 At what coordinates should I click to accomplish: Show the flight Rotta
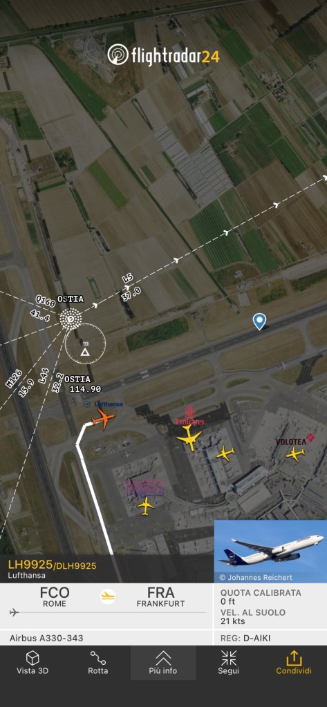click(x=98, y=662)
